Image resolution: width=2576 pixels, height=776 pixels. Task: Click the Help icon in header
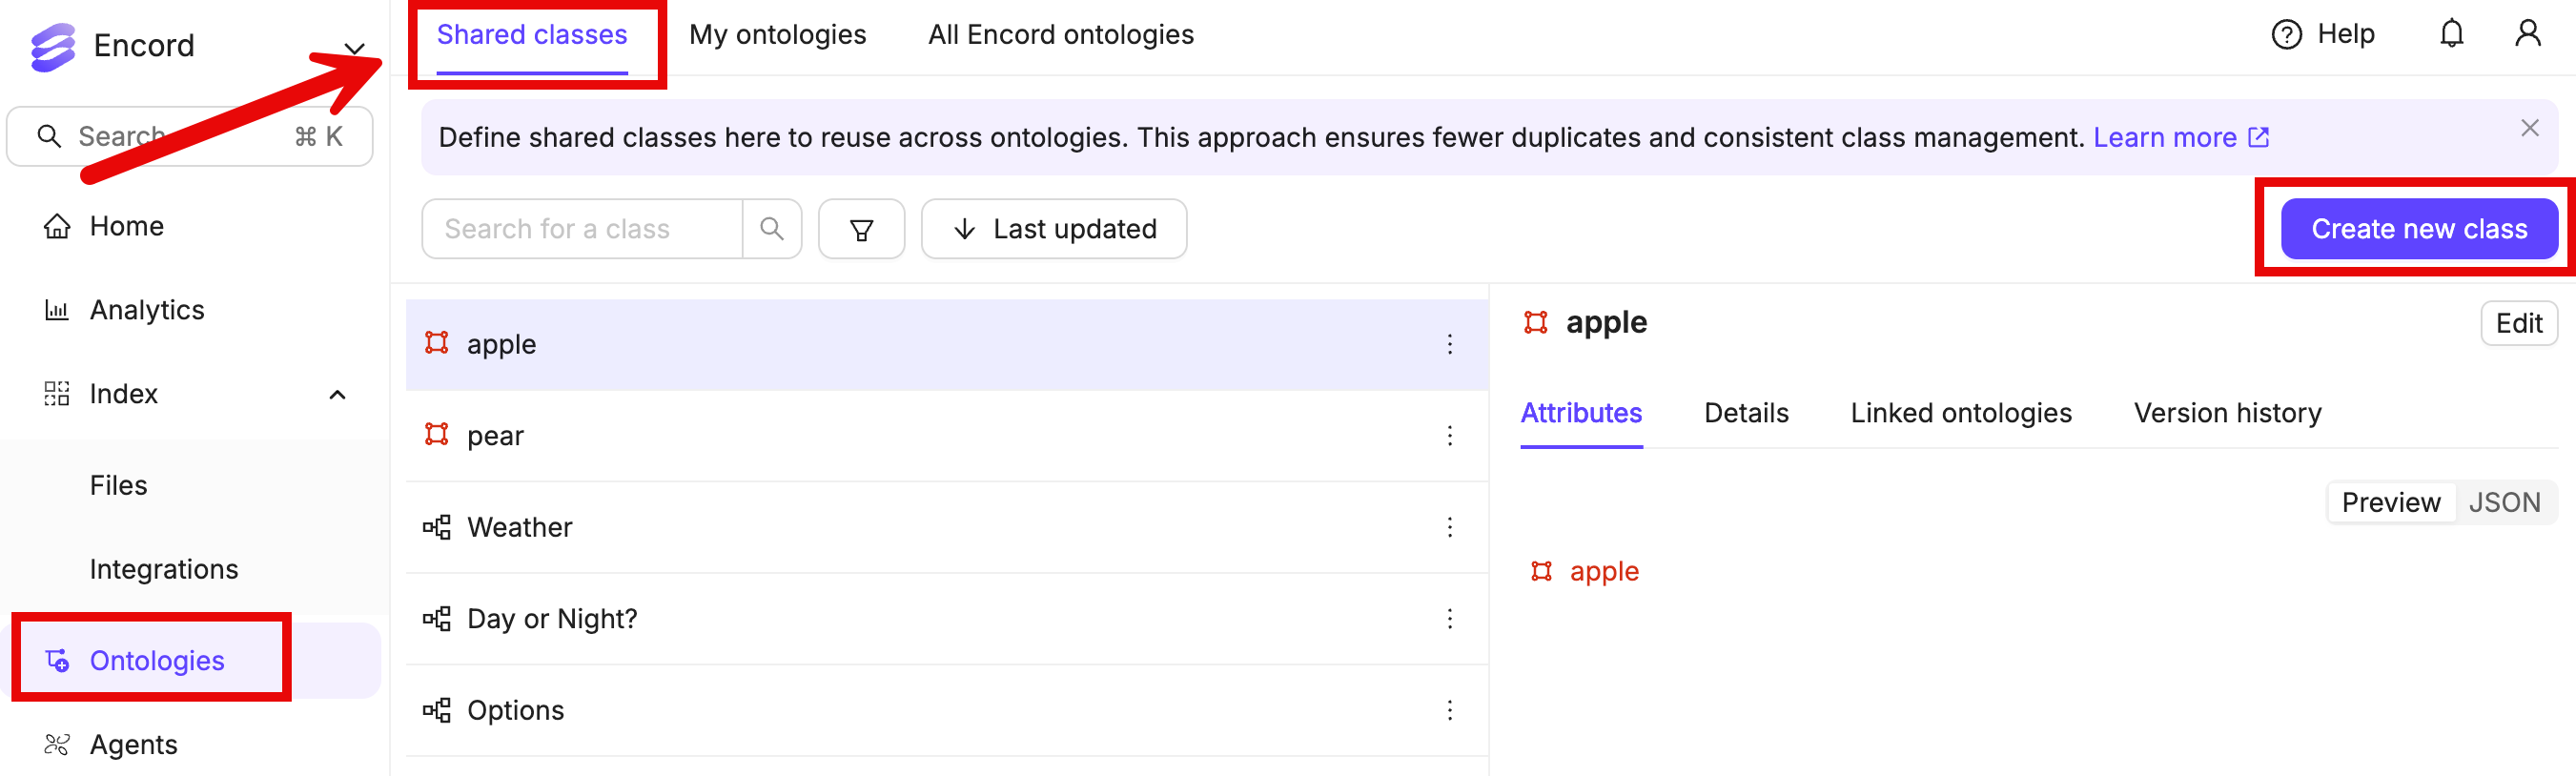2286,35
